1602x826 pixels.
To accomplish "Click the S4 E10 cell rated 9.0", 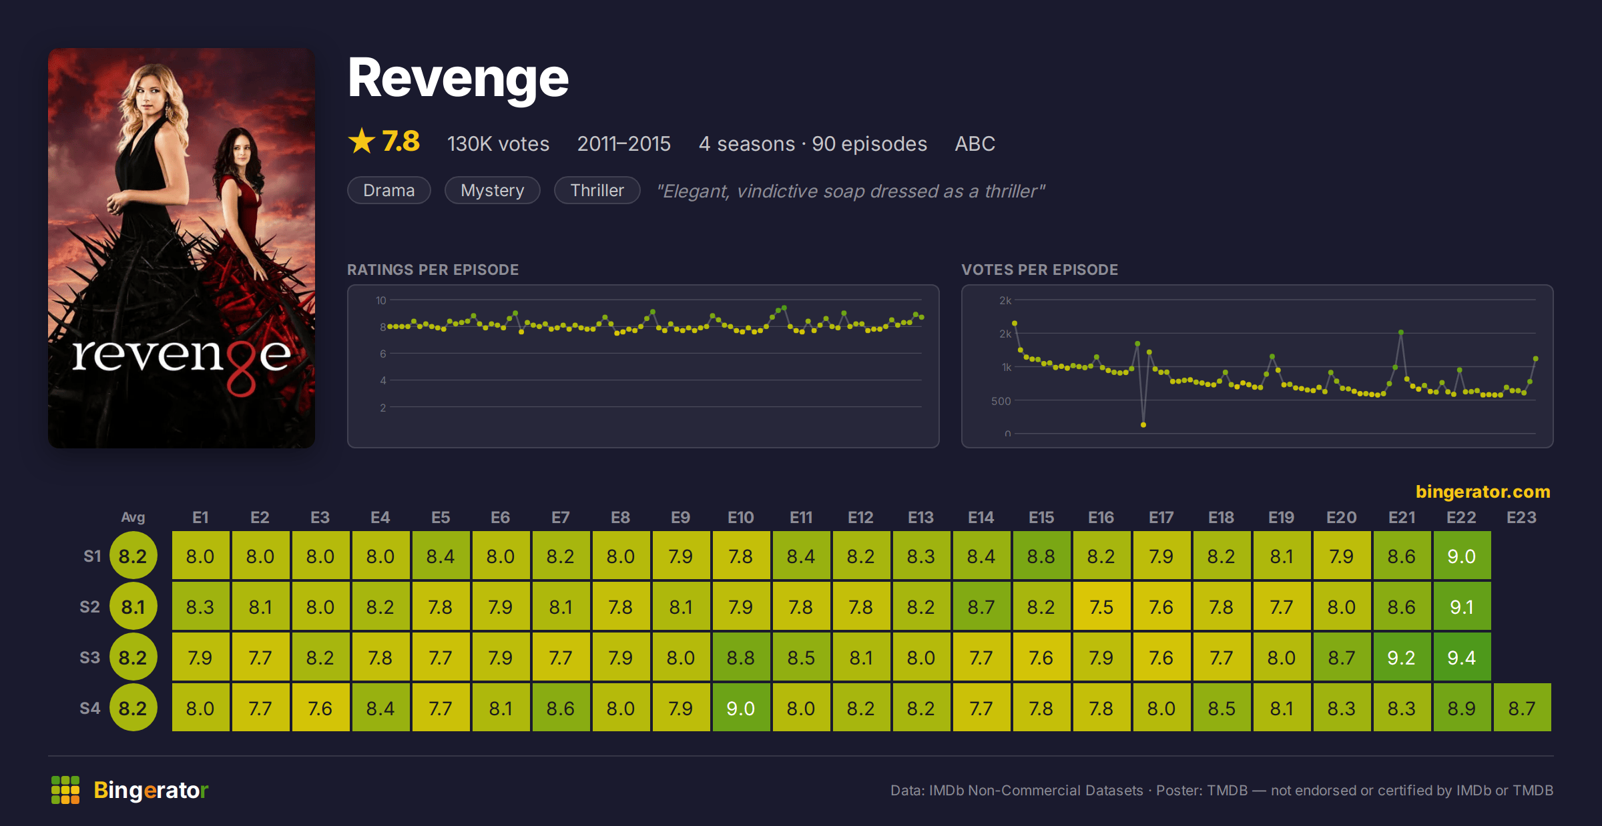I will tap(741, 708).
